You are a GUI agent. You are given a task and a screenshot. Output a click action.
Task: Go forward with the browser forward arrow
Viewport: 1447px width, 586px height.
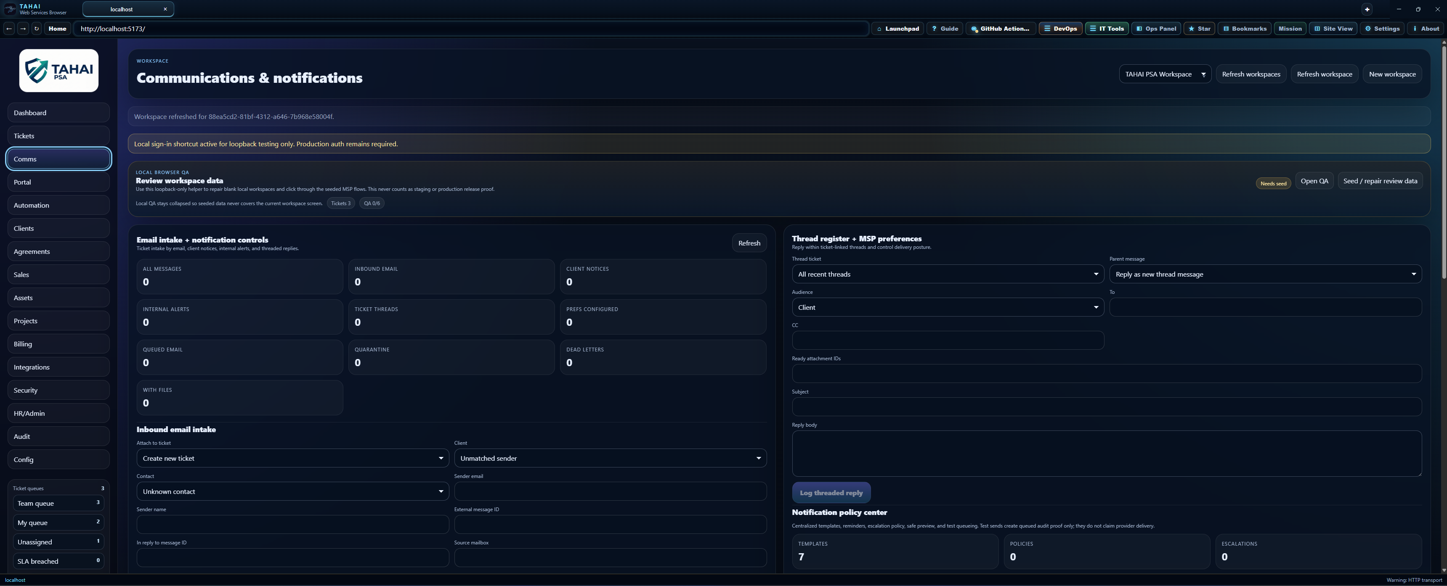(x=23, y=29)
